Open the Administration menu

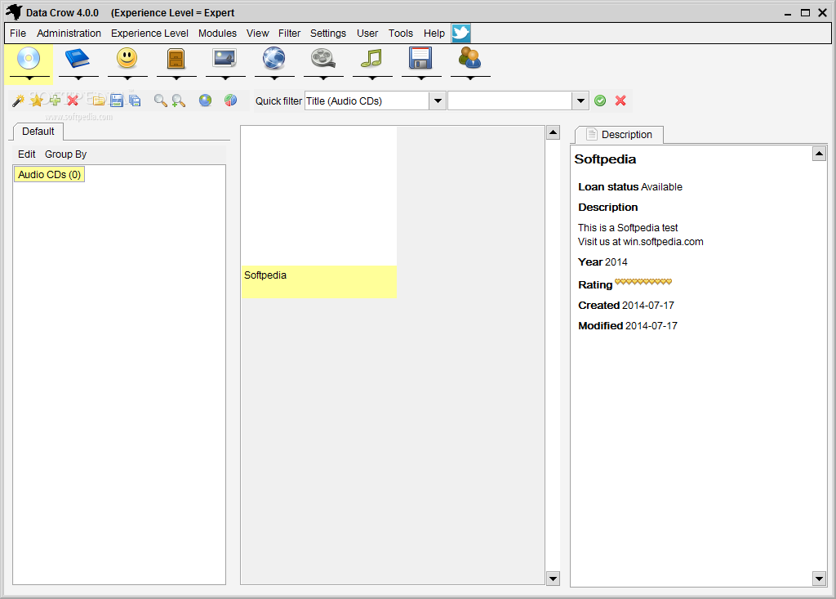point(69,34)
